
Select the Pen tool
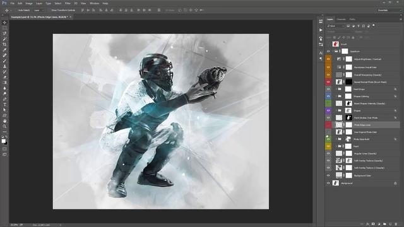coord(4,99)
